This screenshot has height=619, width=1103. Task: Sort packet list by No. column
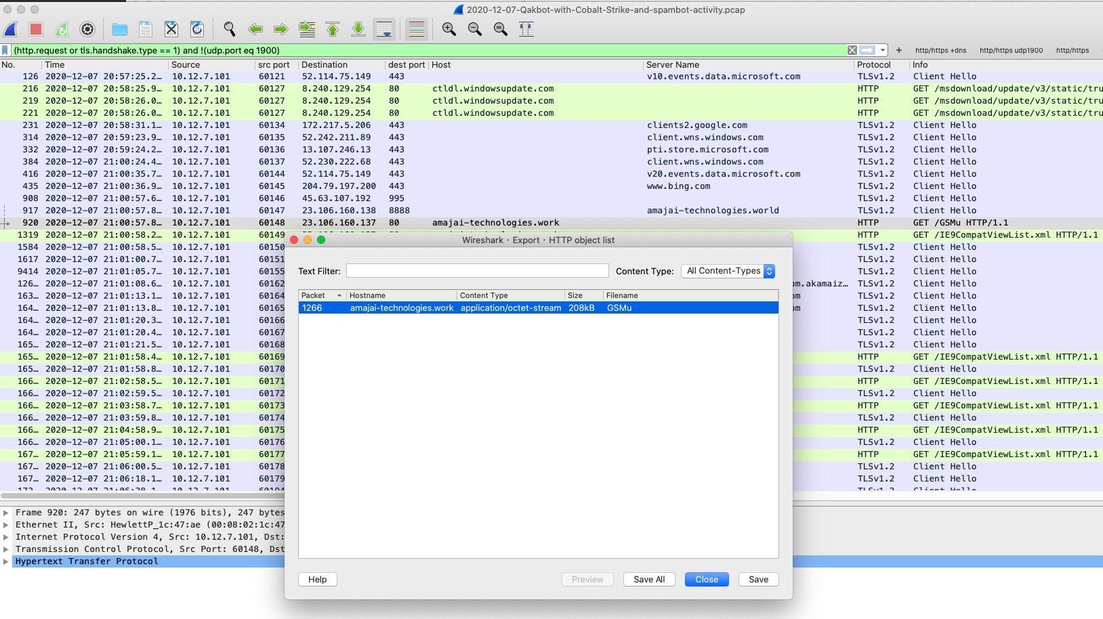pos(20,65)
